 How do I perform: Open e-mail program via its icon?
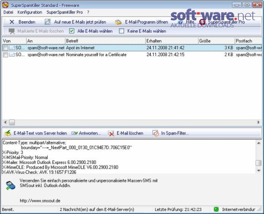(118, 22)
